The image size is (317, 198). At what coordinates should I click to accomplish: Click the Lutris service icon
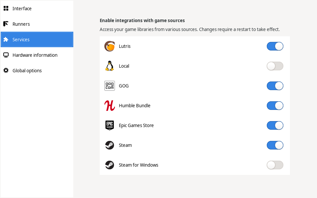coord(109,46)
